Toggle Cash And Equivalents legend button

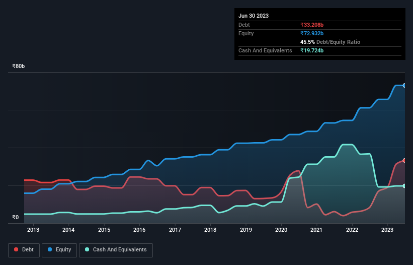(116, 250)
